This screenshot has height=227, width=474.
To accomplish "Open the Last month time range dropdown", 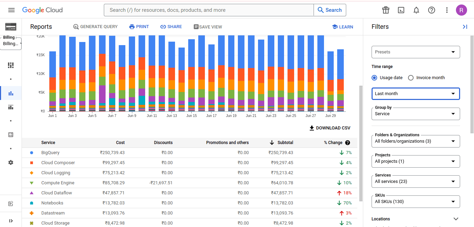I will pos(416,94).
